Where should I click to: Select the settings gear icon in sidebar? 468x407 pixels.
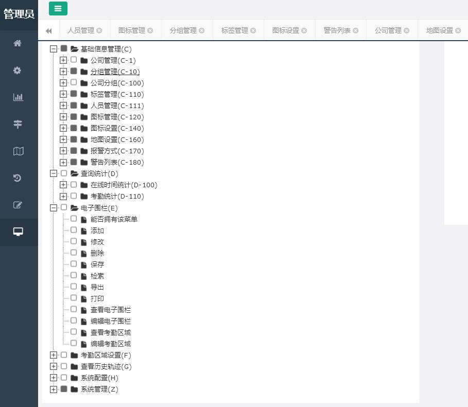[x=18, y=70]
